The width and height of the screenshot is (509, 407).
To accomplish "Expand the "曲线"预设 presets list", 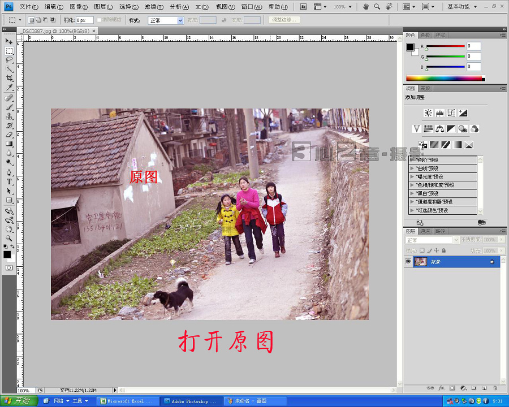I will pos(412,168).
